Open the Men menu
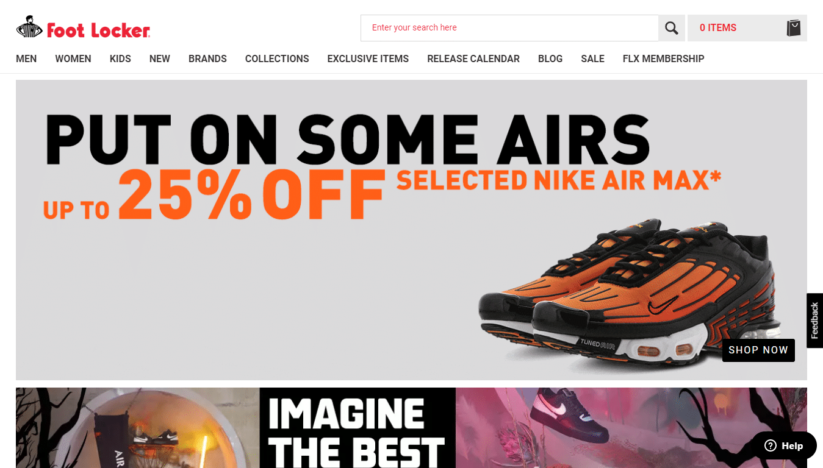The image size is (823, 468). tap(26, 58)
